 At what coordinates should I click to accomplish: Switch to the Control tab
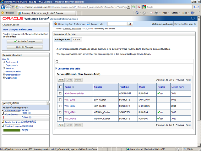77,40
